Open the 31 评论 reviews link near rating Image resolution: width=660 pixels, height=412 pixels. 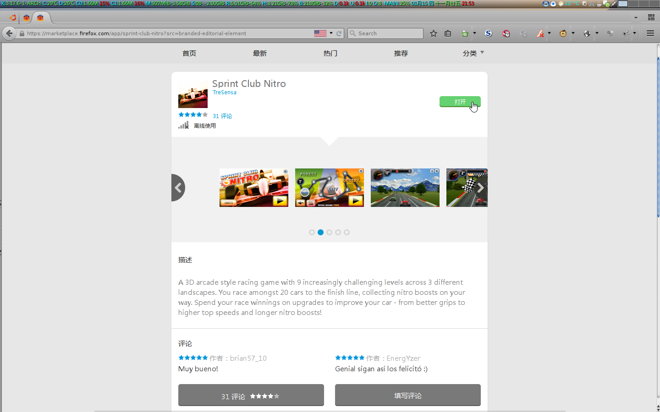tap(222, 116)
